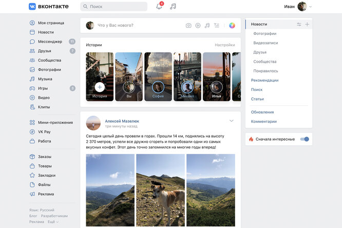Click the Закладки star icon
Viewport: 342px width, 228px height.
click(32, 176)
